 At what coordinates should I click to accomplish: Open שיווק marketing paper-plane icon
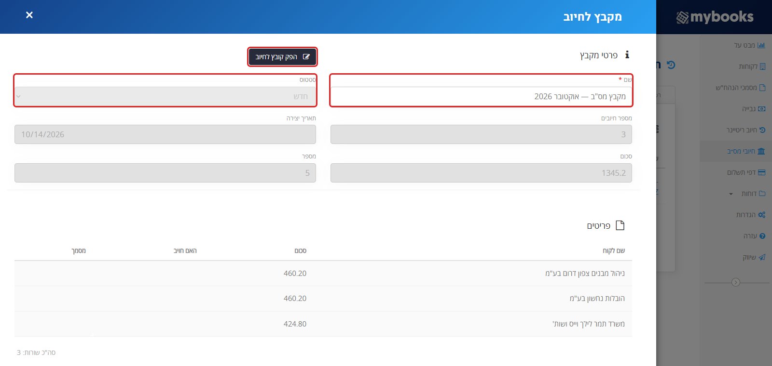click(x=762, y=257)
